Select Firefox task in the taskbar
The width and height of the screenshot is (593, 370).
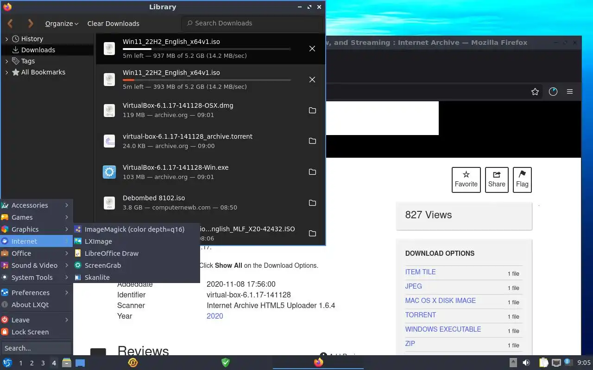(x=318, y=363)
